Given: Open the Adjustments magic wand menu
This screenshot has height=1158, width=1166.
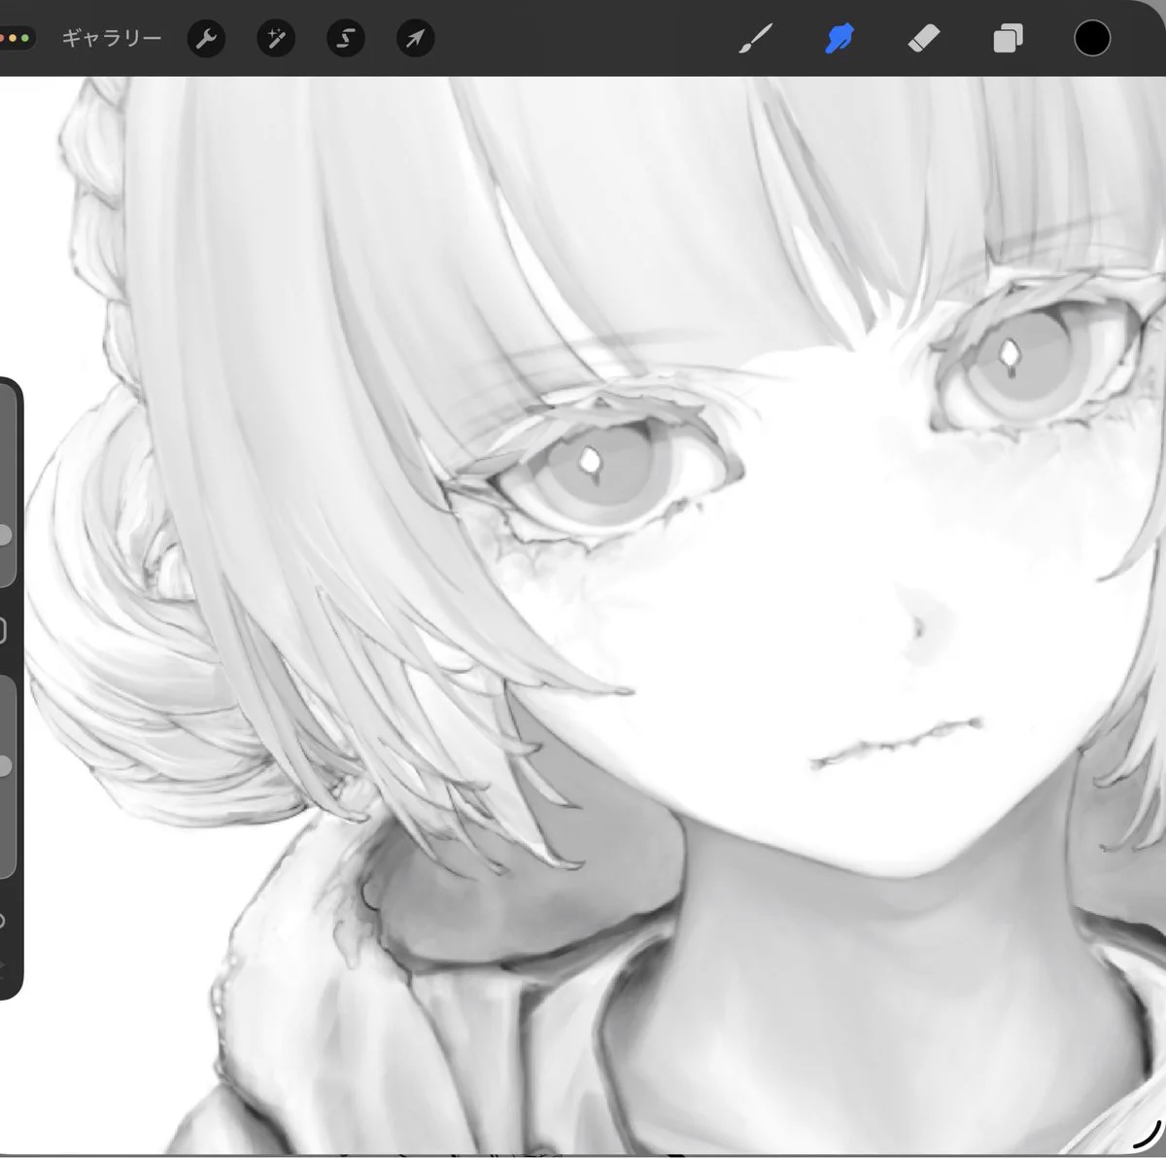Looking at the screenshot, I should (276, 39).
